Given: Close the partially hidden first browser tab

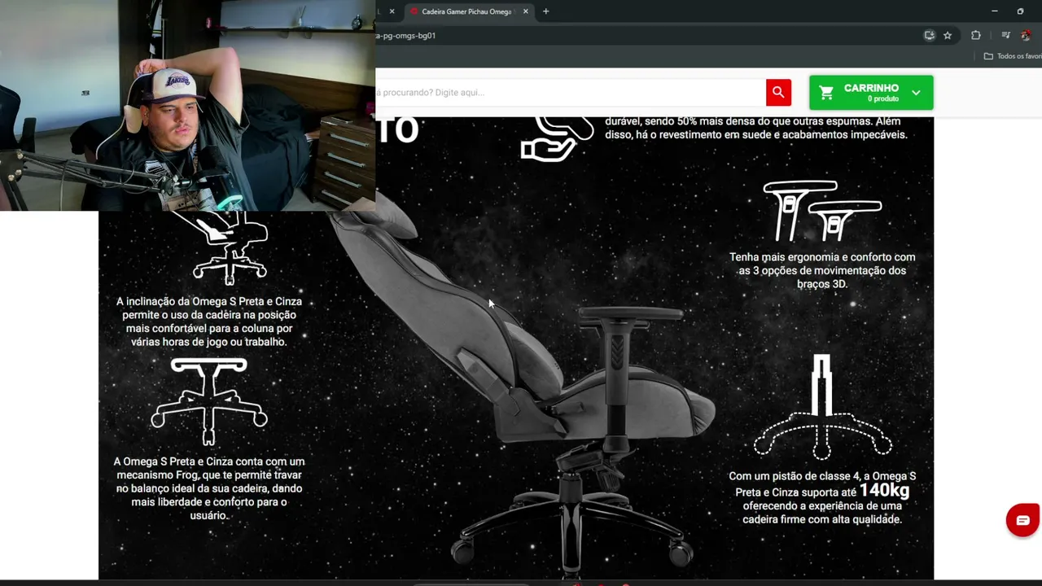Looking at the screenshot, I should point(392,11).
